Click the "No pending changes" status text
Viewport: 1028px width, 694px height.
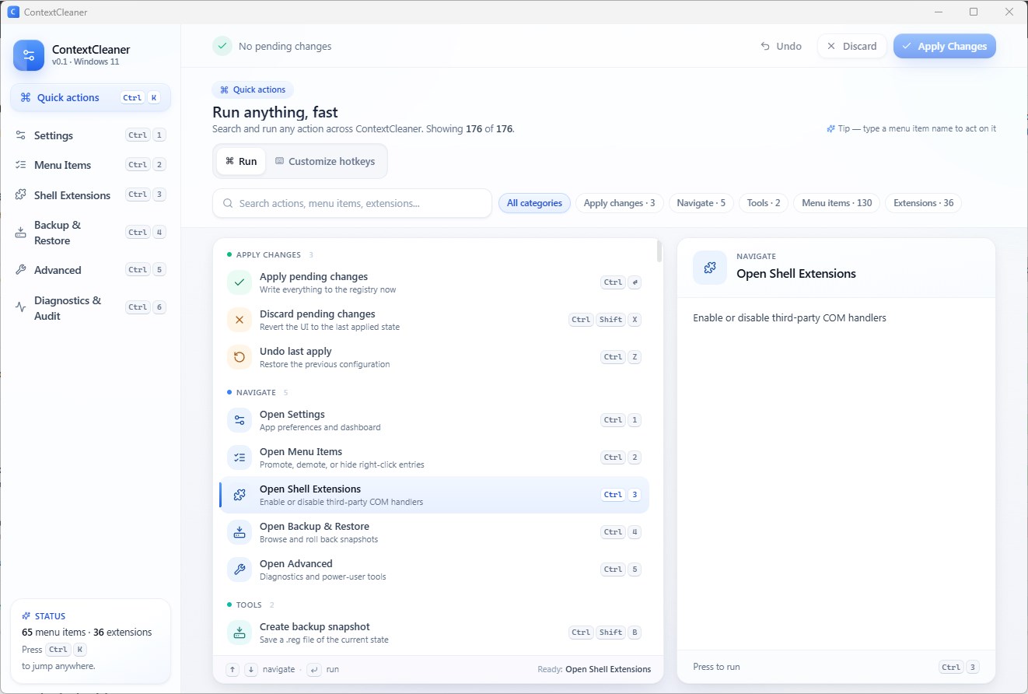(285, 46)
